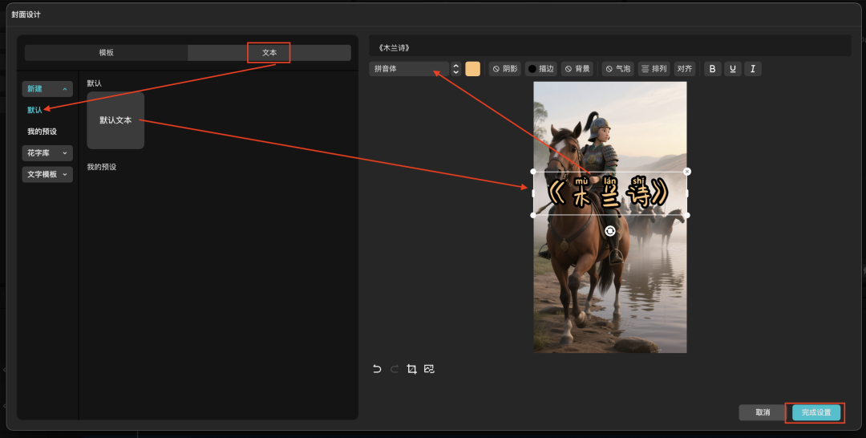Toggle the 阴影 shadow effect
This screenshot has width=866, height=438.
tap(504, 69)
